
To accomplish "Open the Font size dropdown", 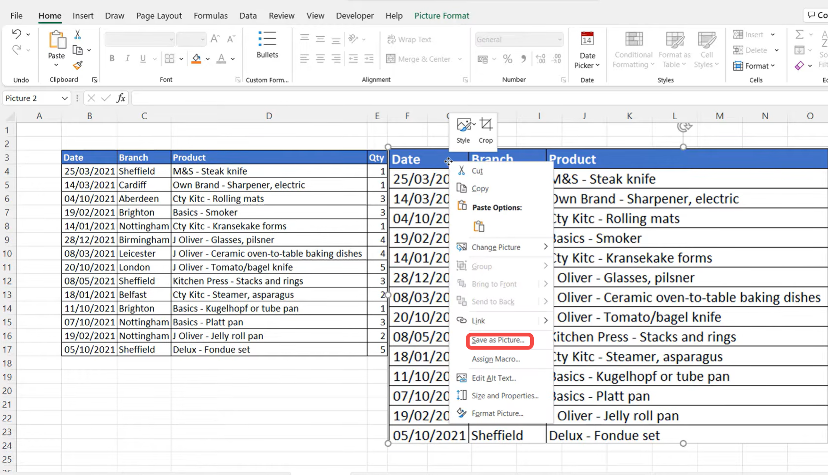I will pyautogui.click(x=191, y=39).
